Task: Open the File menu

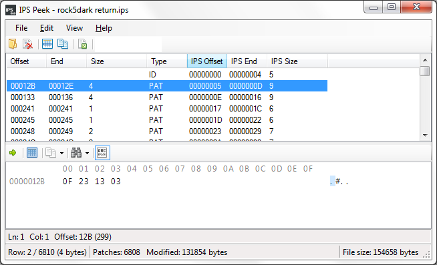Action: [x=21, y=28]
